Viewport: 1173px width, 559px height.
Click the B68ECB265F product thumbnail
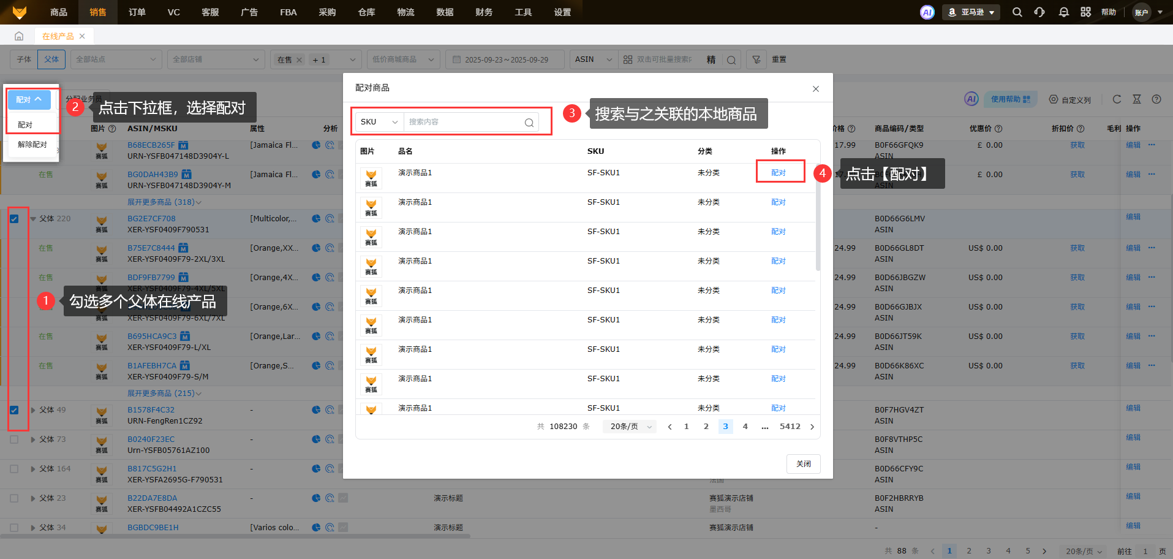102,150
